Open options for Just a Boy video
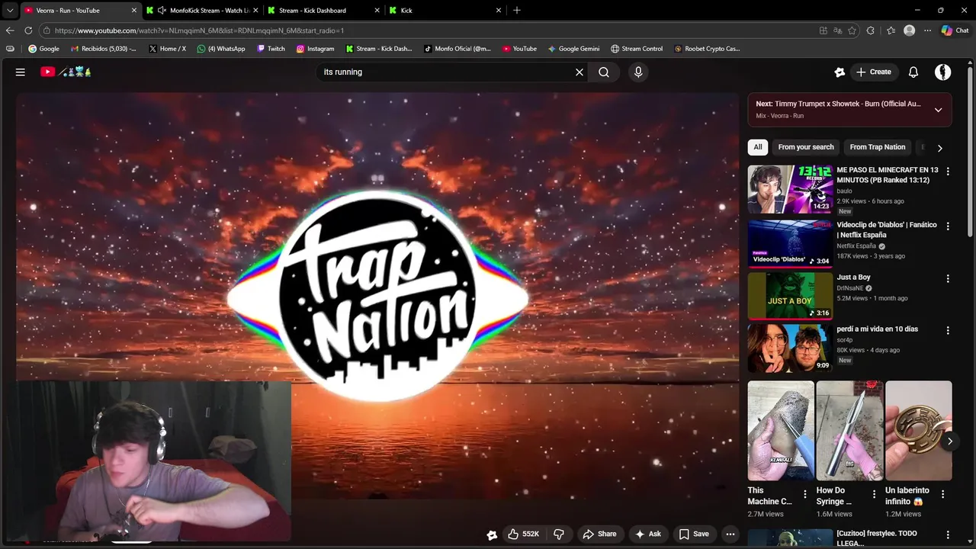976x549 pixels. coord(948,278)
